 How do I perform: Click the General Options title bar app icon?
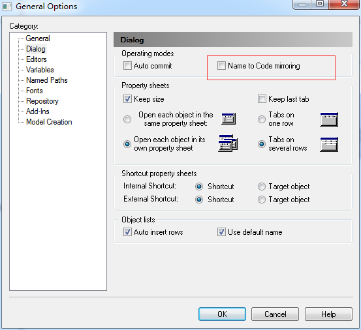(x=7, y=7)
